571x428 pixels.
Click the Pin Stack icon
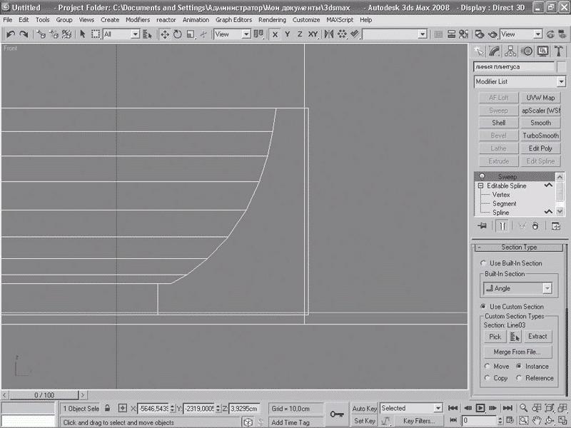tap(482, 226)
